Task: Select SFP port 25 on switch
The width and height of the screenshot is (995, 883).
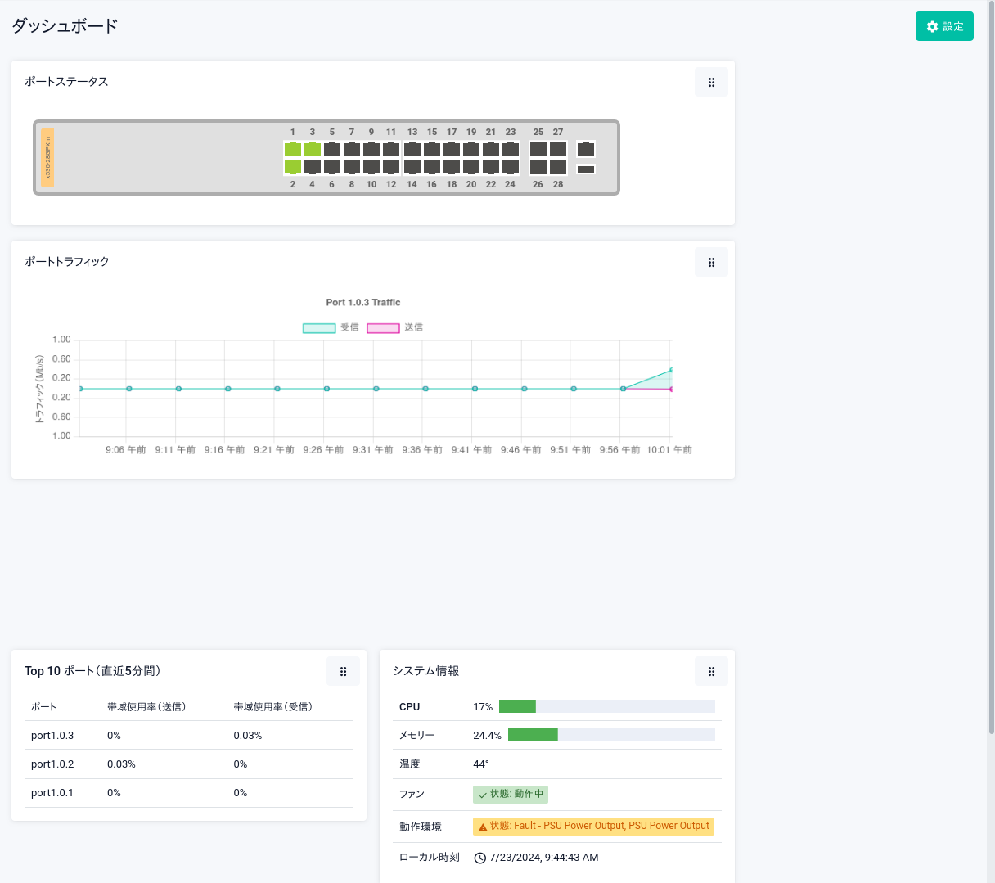Action: [x=538, y=149]
